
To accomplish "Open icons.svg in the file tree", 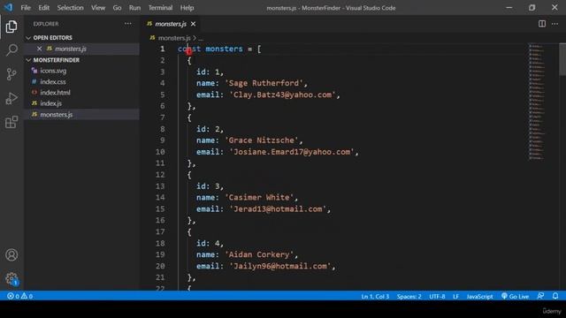I will [x=53, y=71].
